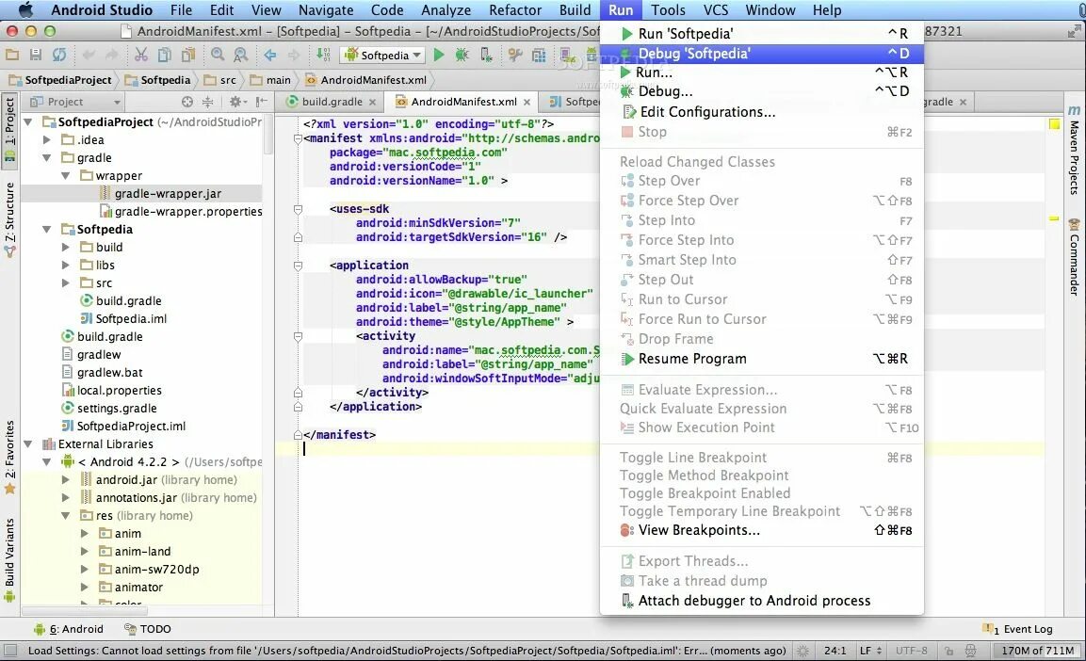Click the Cut scissors icon
Viewport: 1086px width, 661px height.
141,55
